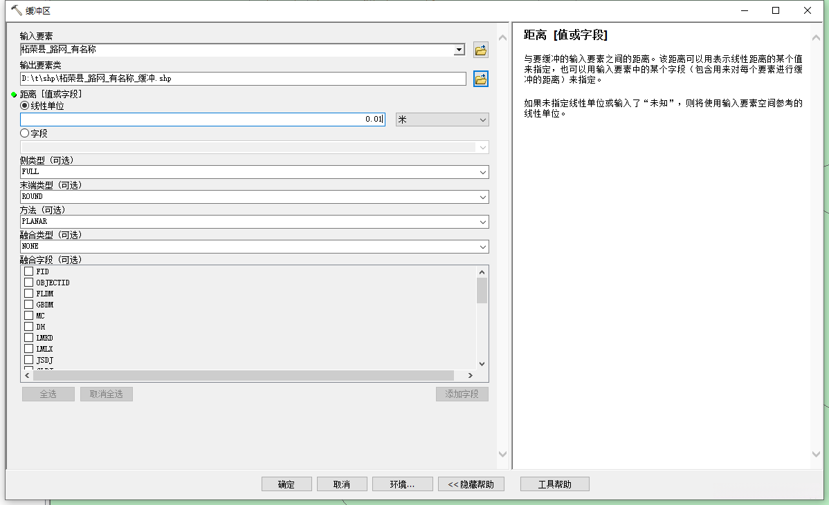This screenshot has width=829, height=505.
Task: Close the 缓冲区 dialog window
Action: click(x=808, y=10)
